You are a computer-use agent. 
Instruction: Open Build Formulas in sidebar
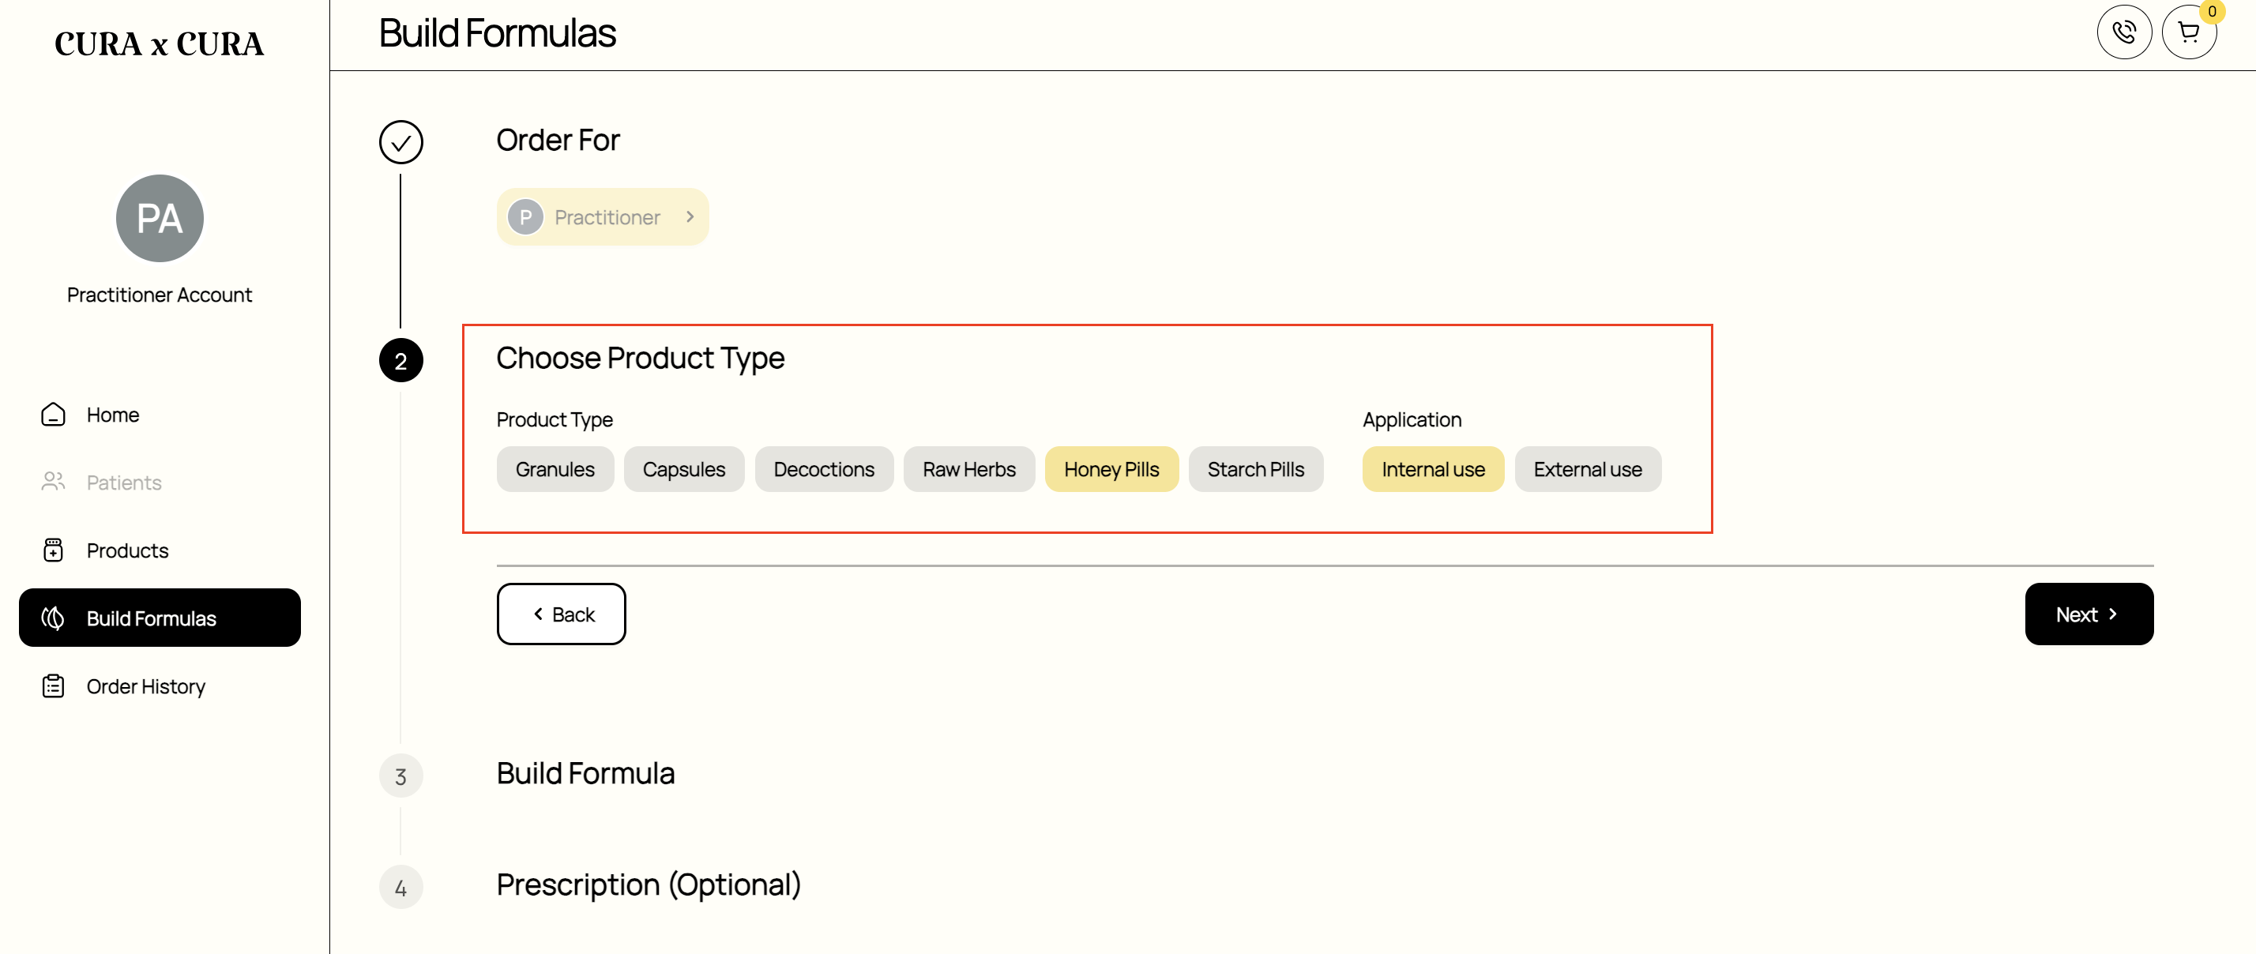[x=160, y=618]
